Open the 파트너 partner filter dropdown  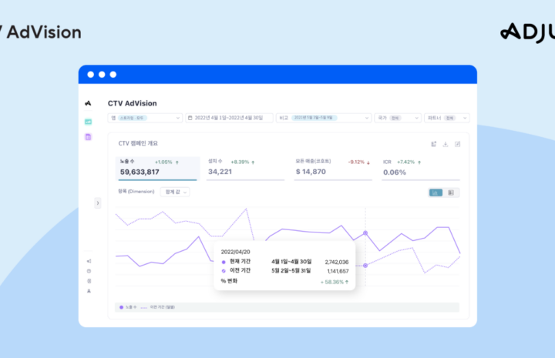click(x=447, y=118)
